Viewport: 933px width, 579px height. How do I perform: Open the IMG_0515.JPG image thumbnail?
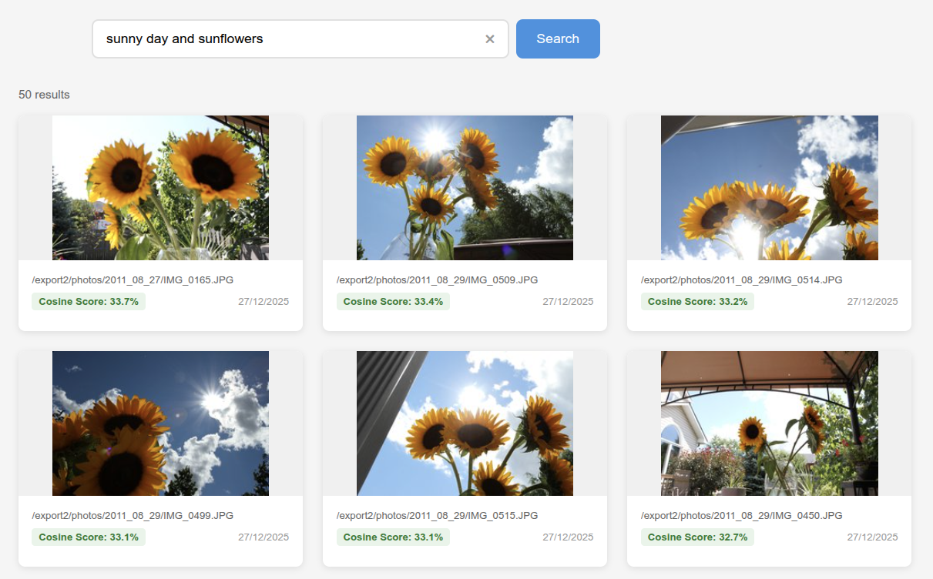pyautogui.click(x=465, y=423)
